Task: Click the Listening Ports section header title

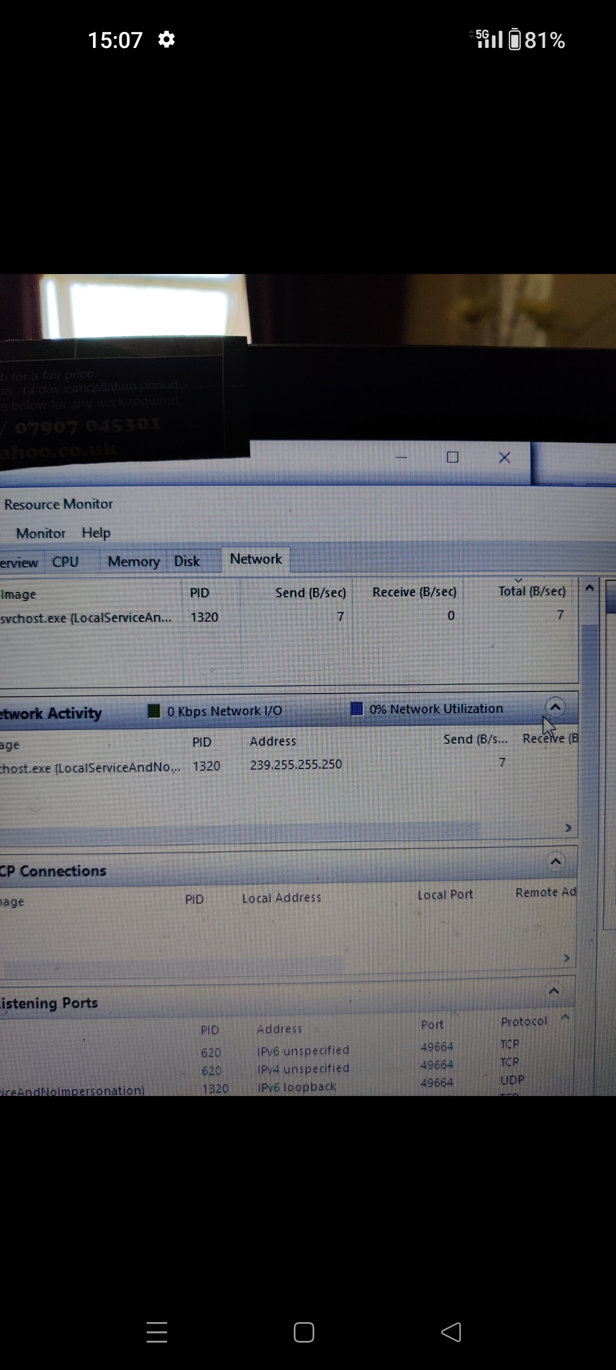Action: [49, 1003]
